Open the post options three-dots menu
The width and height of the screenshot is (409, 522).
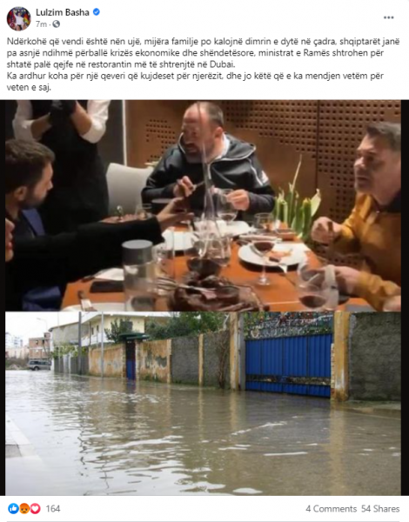(388, 17)
